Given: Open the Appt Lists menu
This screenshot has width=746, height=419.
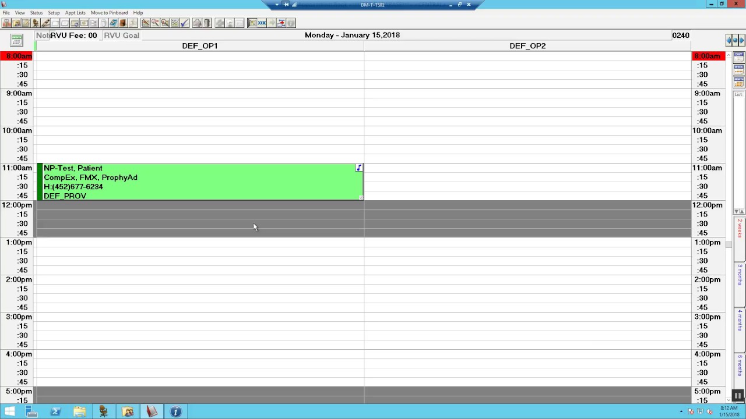Looking at the screenshot, I should pyautogui.click(x=75, y=12).
